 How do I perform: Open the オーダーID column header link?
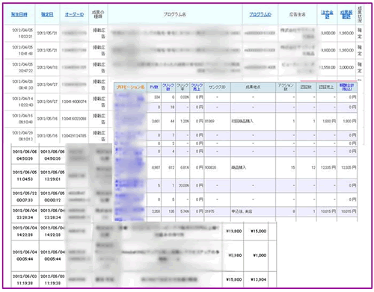(74, 14)
